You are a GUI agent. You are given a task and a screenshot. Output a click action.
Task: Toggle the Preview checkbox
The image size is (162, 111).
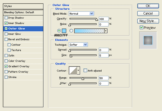click(141, 28)
